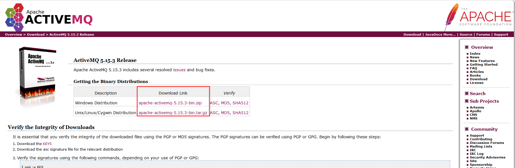Open ASC signature for Windows Distribution
The height and width of the screenshot is (168, 515).
point(214,103)
